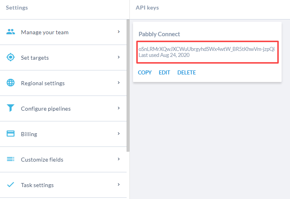
Task: Expand Configure pipelines chevron arrow
Action: click(119, 108)
